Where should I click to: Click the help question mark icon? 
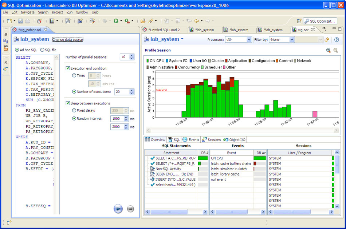(337, 40)
